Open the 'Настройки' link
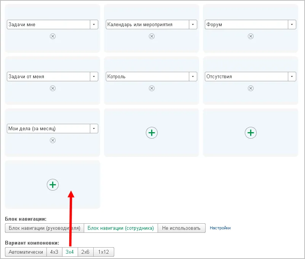Image resolution: width=305 pixels, height=259 pixels. point(220,228)
